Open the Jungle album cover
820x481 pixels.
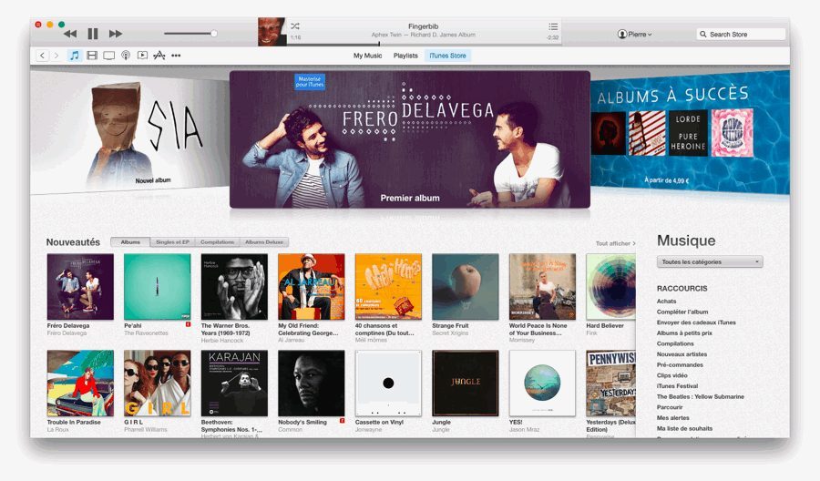tap(466, 384)
